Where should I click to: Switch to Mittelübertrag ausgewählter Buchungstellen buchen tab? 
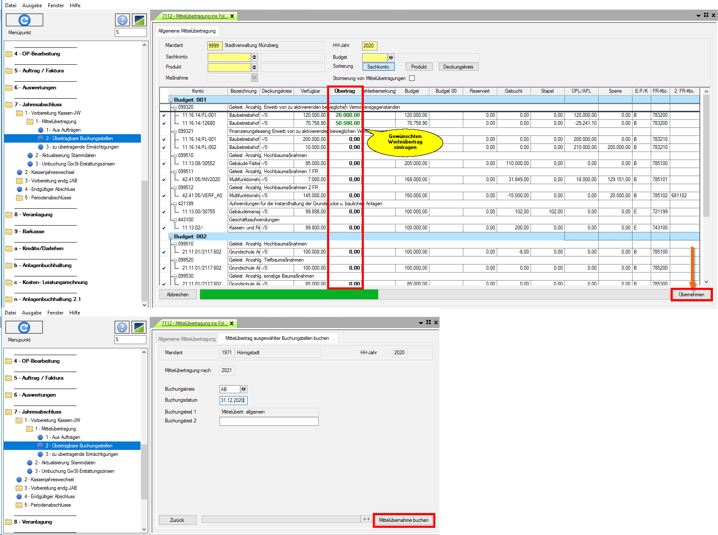(x=277, y=338)
